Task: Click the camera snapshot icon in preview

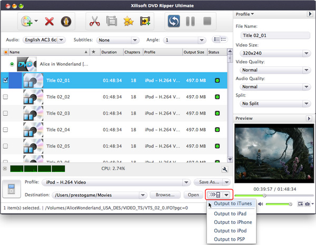Action: point(307,203)
